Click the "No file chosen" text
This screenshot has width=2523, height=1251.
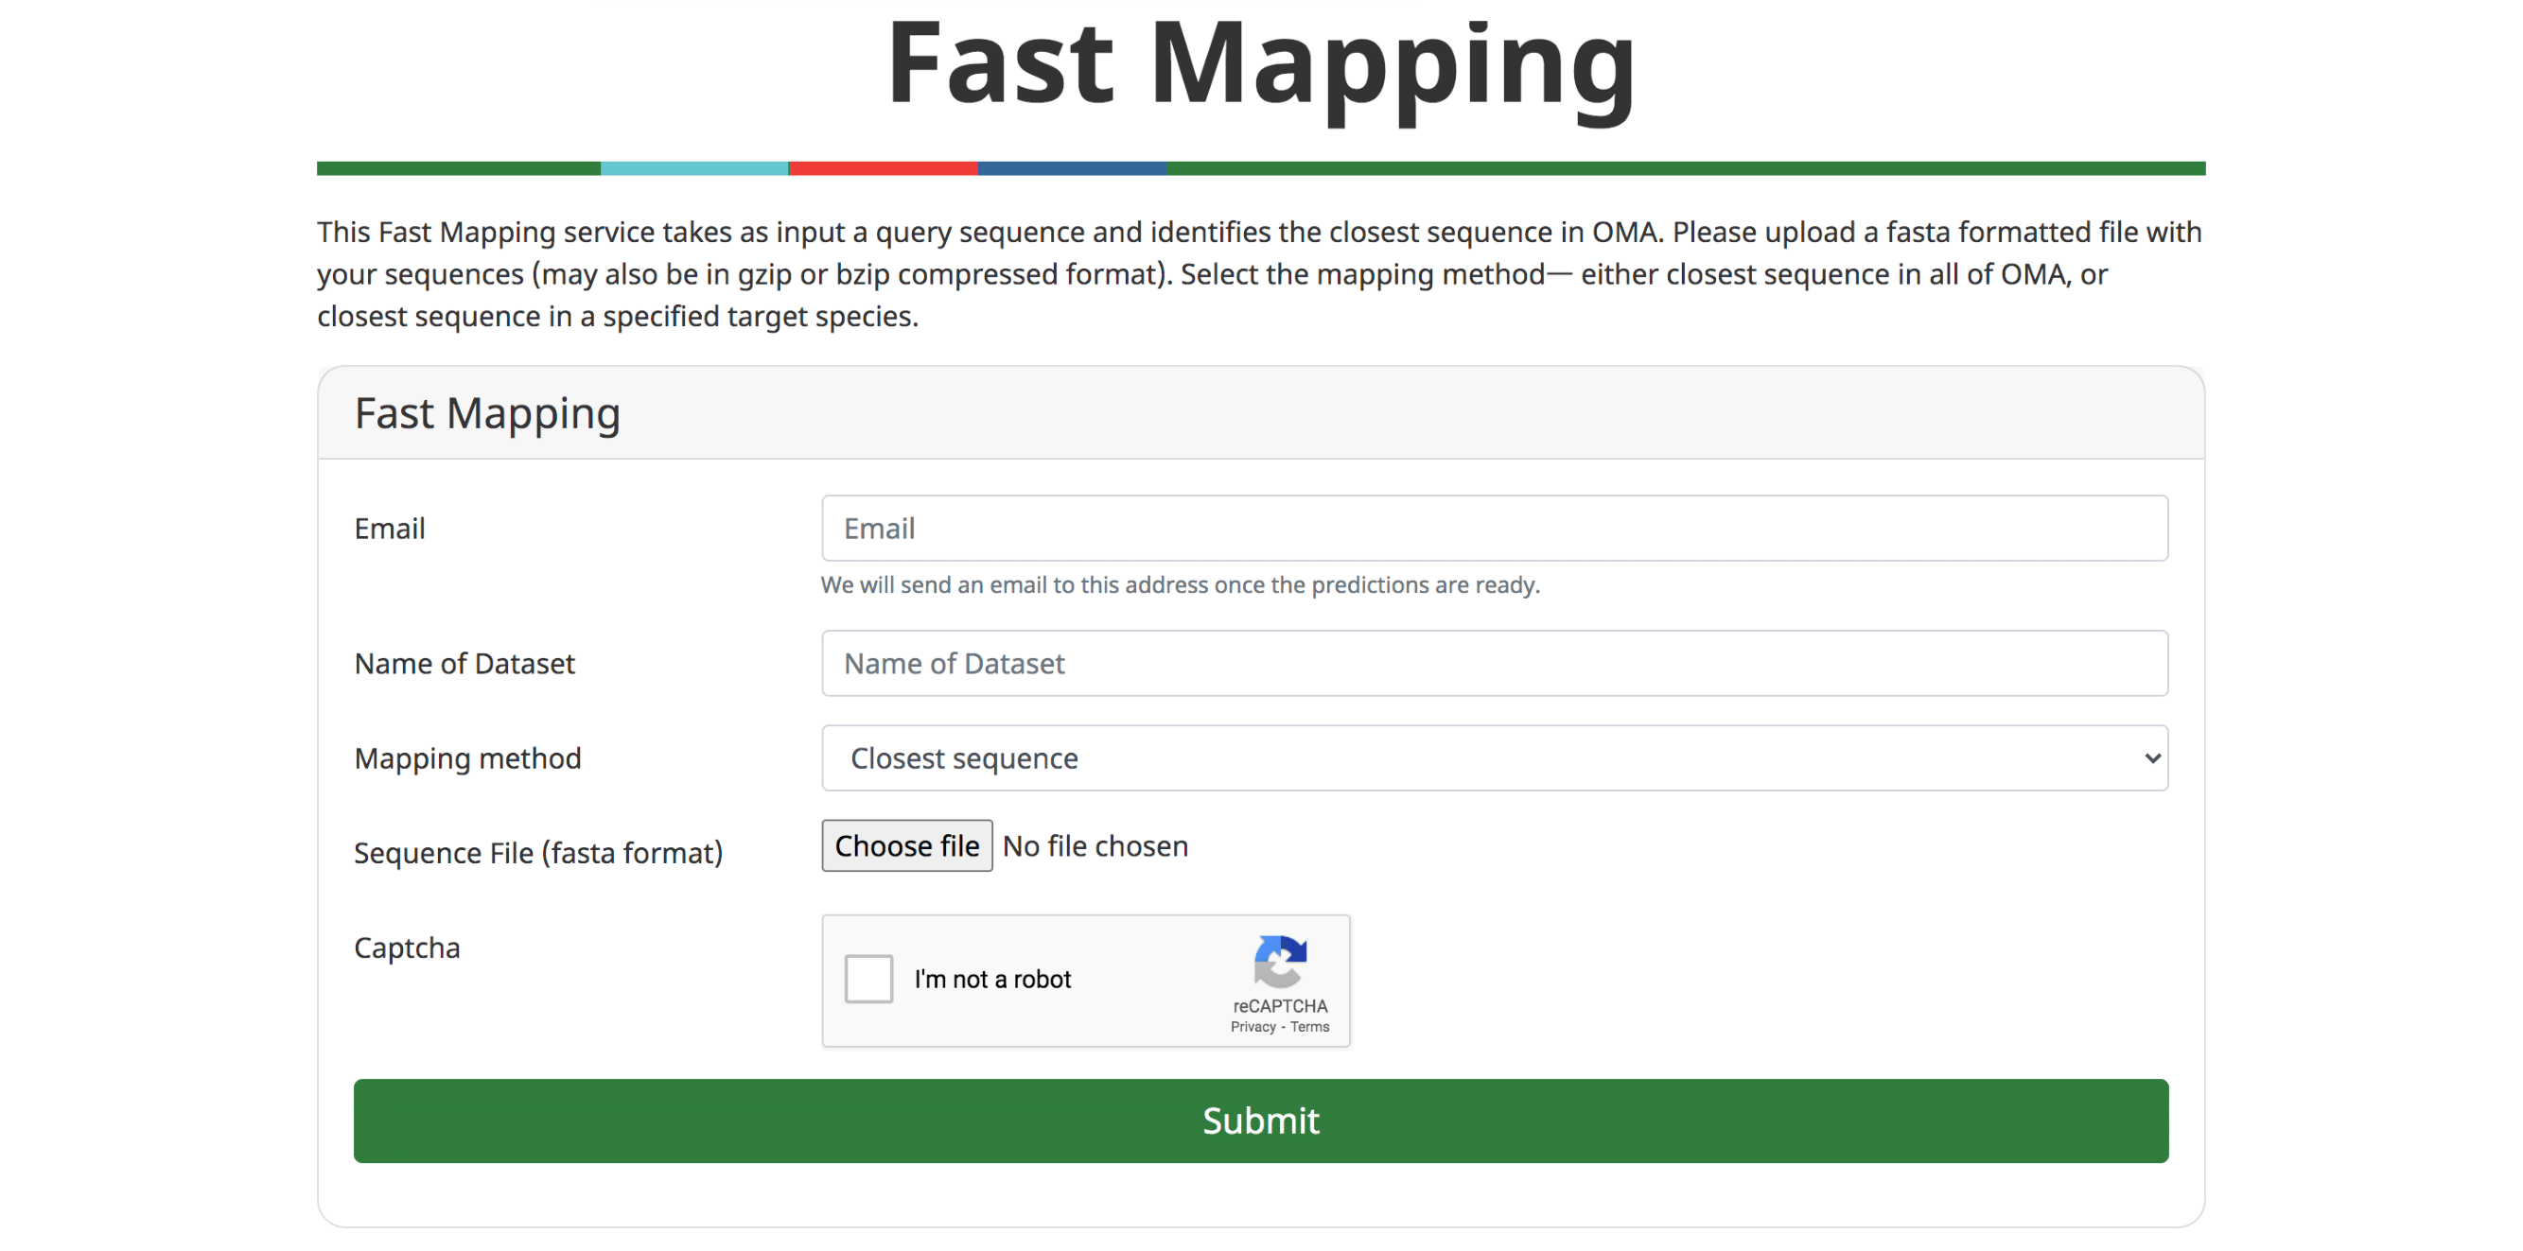click(x=1095, y=844)
